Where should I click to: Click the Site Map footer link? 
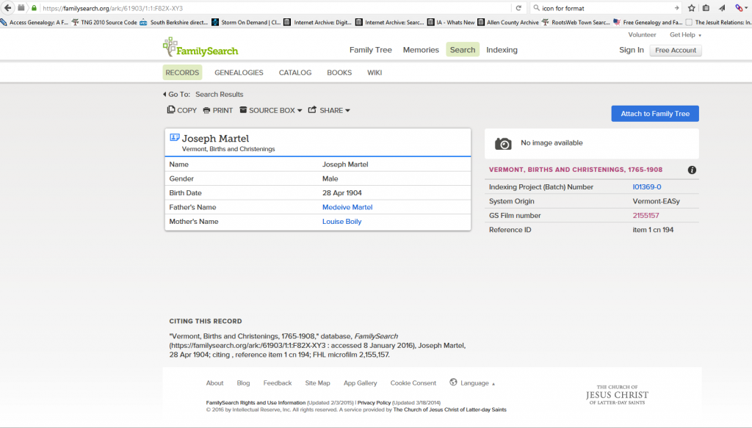click(317, 383)
